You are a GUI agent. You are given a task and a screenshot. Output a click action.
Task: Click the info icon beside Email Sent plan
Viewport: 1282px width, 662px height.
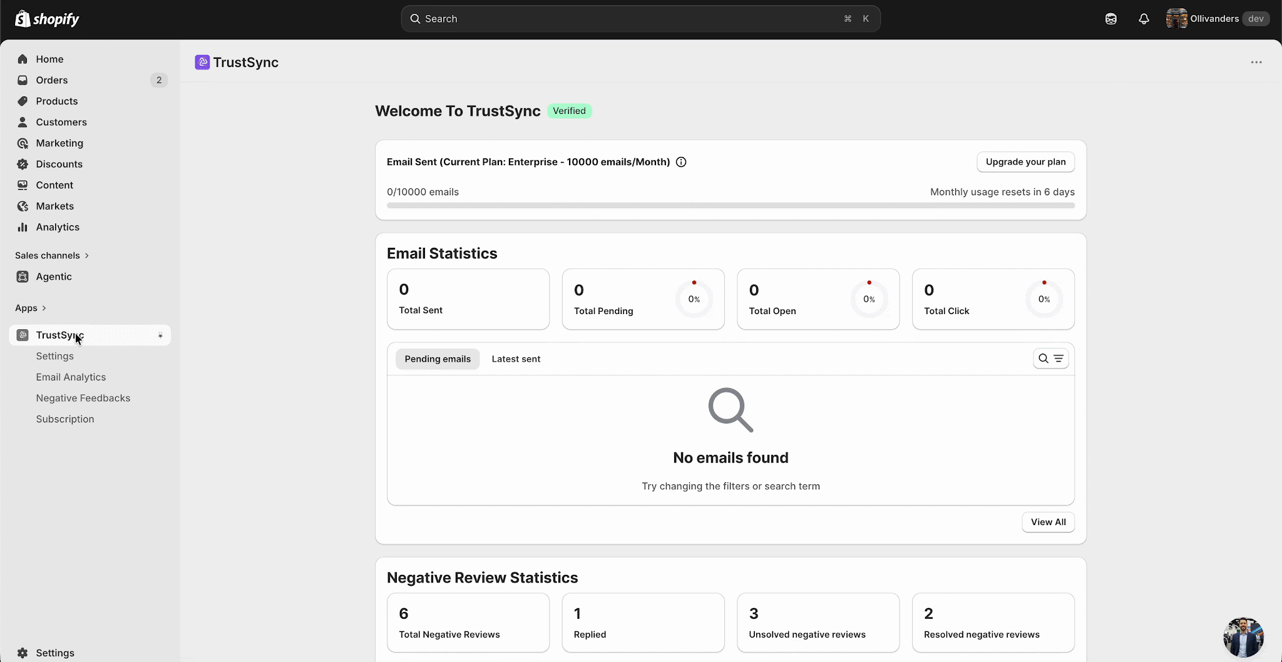coord(681,162)
